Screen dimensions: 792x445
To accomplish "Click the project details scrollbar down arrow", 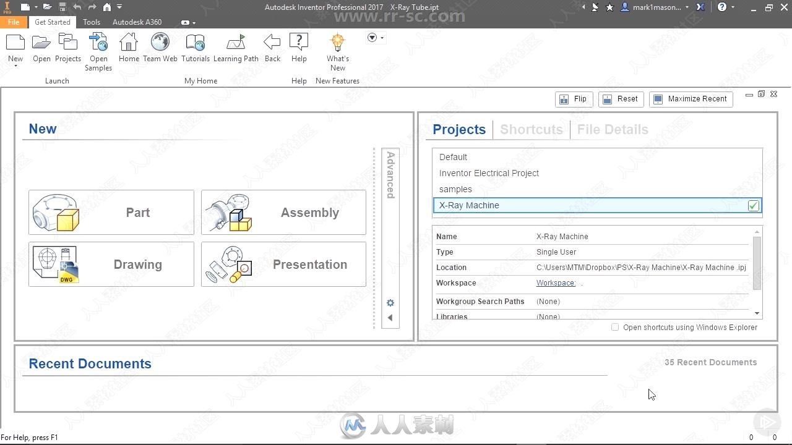I will coord(757,313).
